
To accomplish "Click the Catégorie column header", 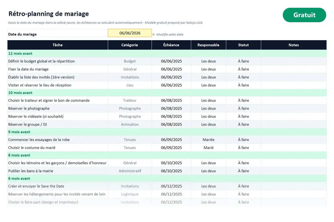I will pos(130,45).
